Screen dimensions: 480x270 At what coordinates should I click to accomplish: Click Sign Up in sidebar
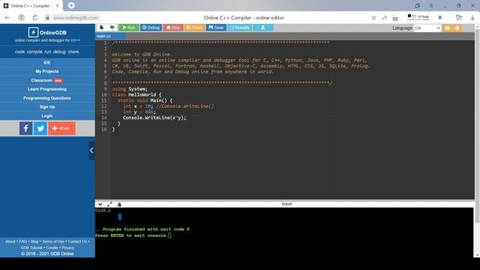pos(47,106)
